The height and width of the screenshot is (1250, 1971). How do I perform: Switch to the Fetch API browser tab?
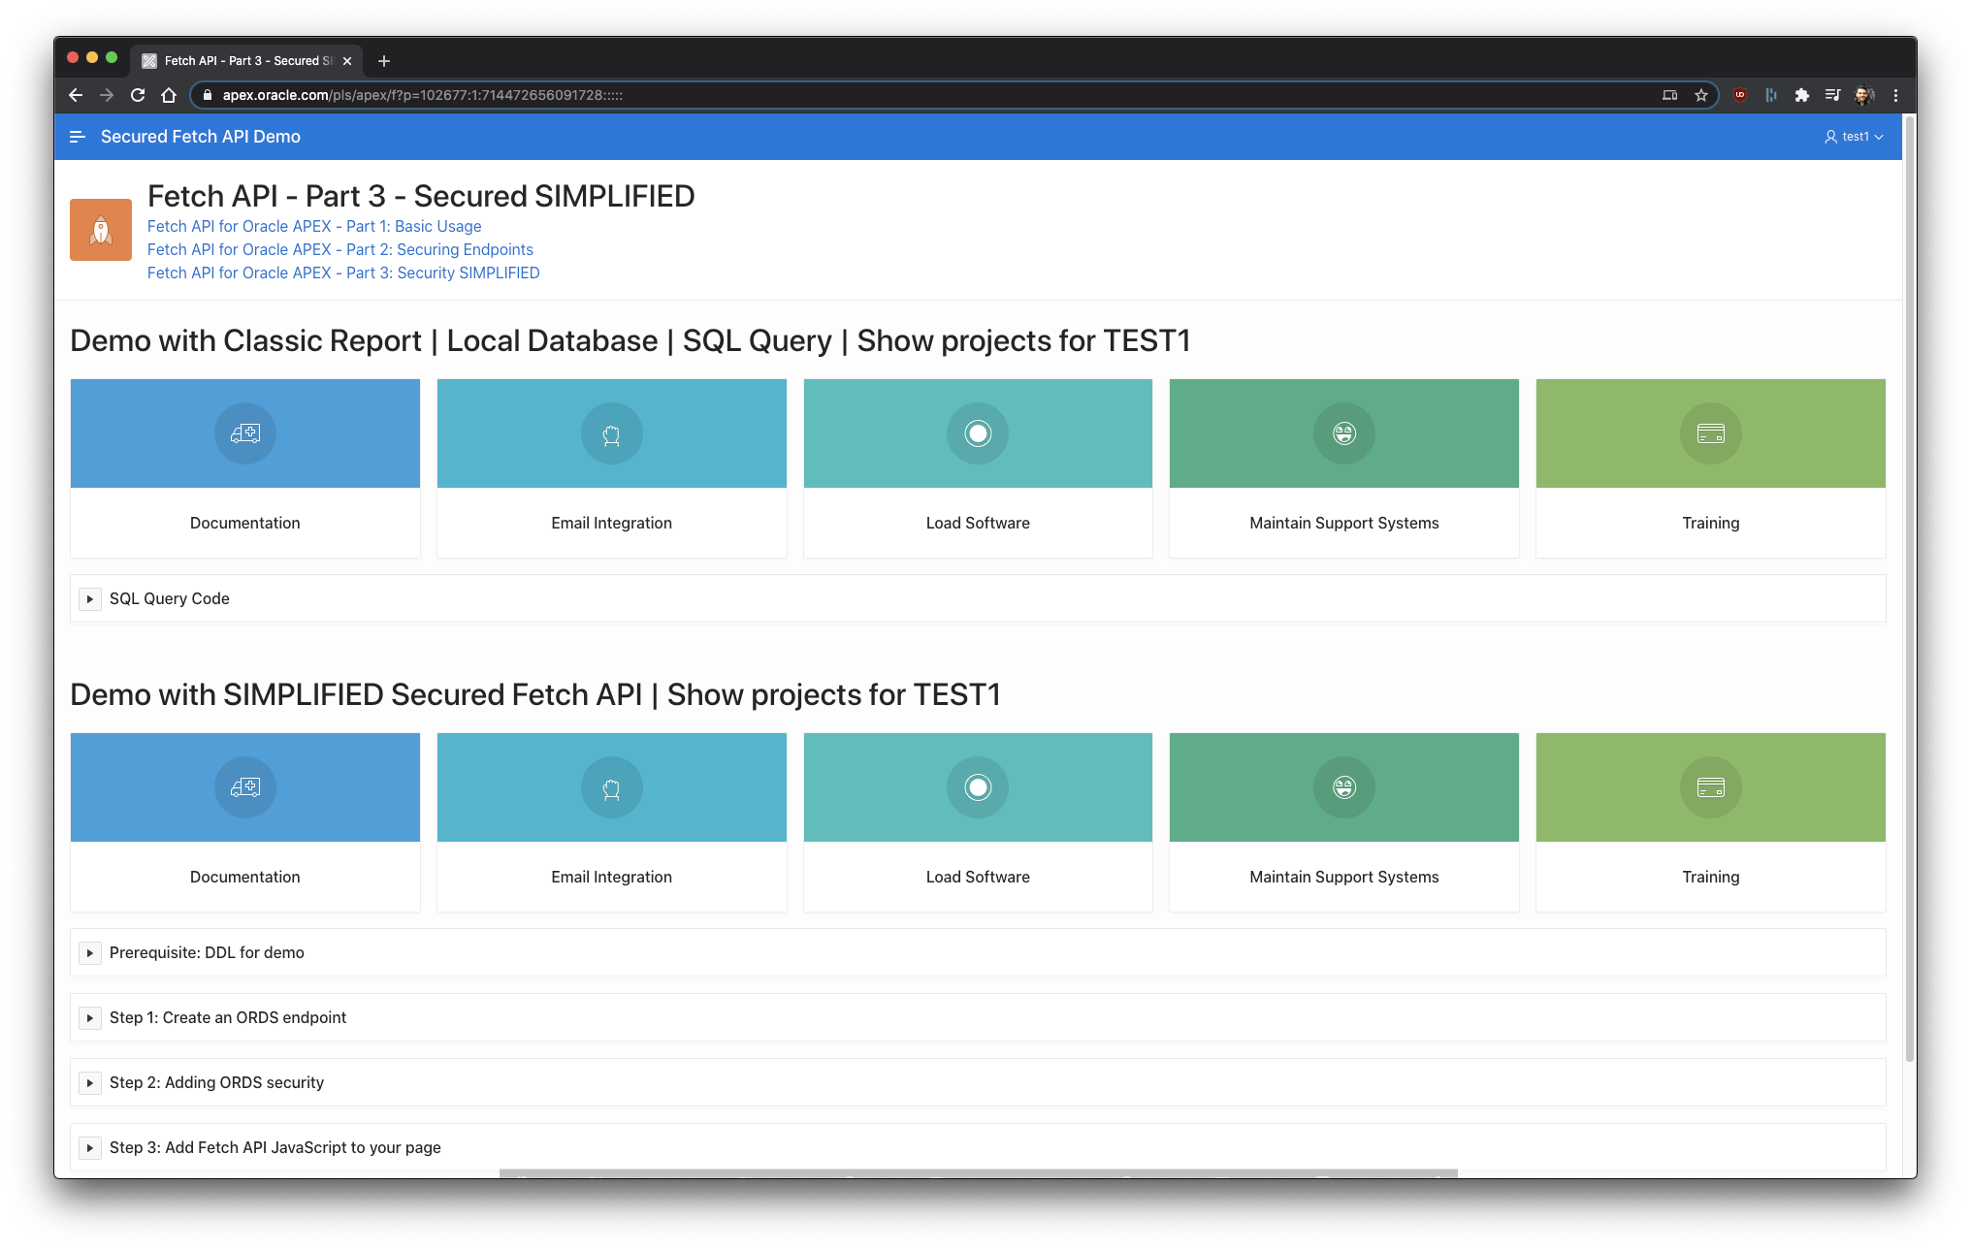[242, 60]
